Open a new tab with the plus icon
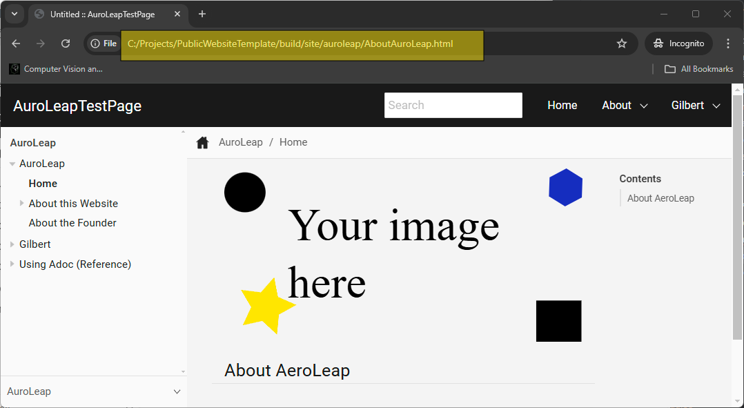The height and width of the screenshot is (408, 744). tap(202, 14)
